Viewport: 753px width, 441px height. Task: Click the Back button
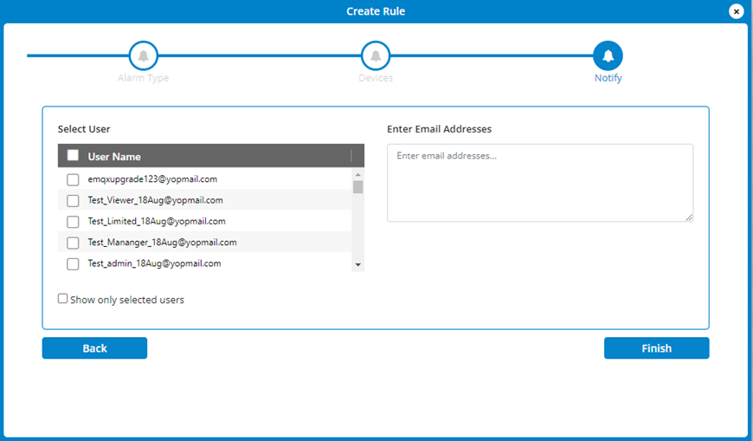[x=94, y=347]
